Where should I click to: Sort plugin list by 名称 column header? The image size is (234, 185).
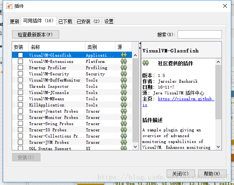click(57, 47)
